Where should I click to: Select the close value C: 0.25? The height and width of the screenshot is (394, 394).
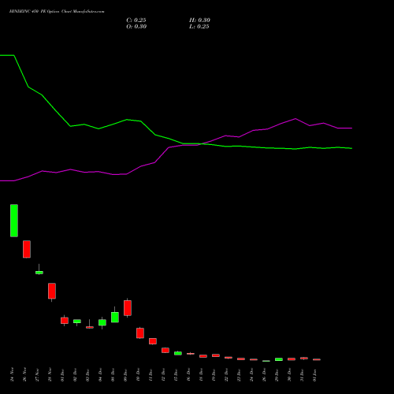click(x=136, y=20)
